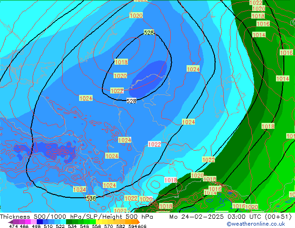This screenshot has height=228, width=295.
Task: Click the '1018' isobar label on white background
Action: coord(171,180)
